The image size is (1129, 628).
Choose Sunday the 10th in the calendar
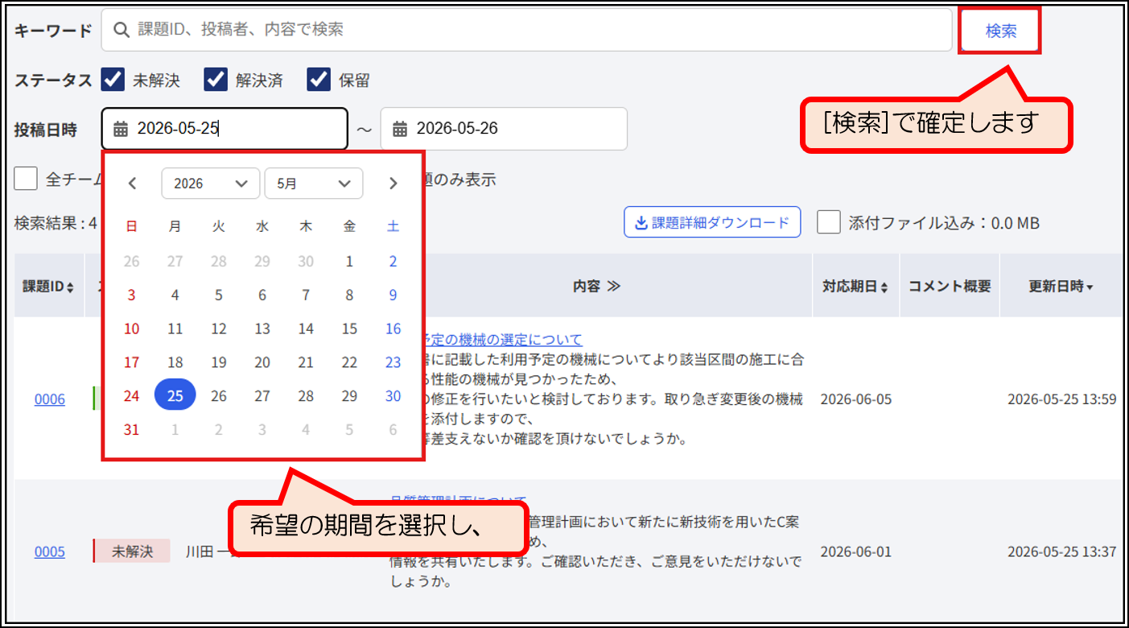(x=132, y=328)
